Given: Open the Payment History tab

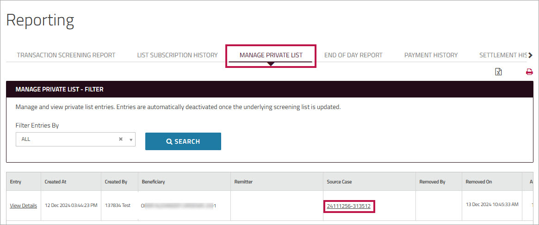Looking at the screenshot, I should 431,55.
